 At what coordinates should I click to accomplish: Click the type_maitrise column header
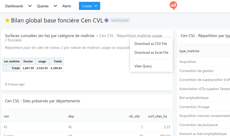pyautogui.click(x=189, y=51)
